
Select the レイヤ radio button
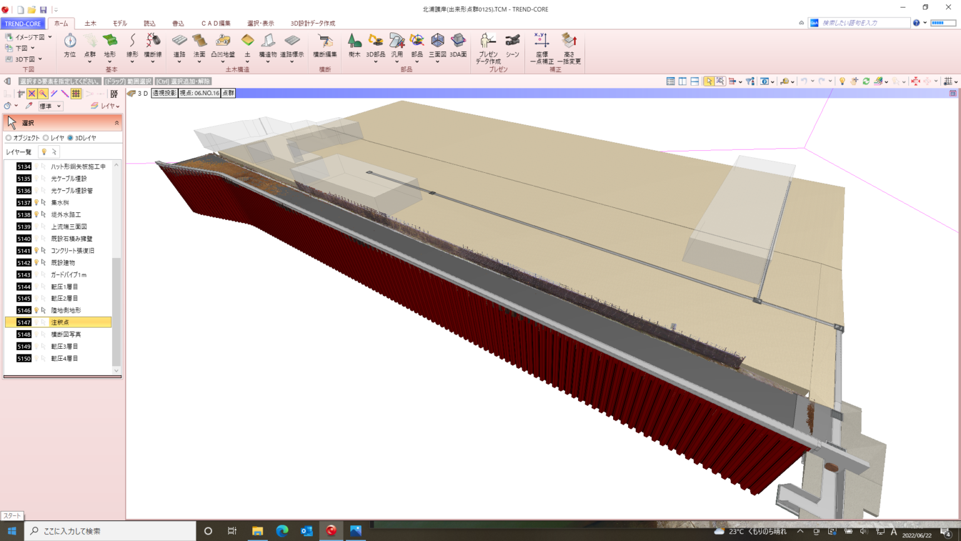(46, 138)
